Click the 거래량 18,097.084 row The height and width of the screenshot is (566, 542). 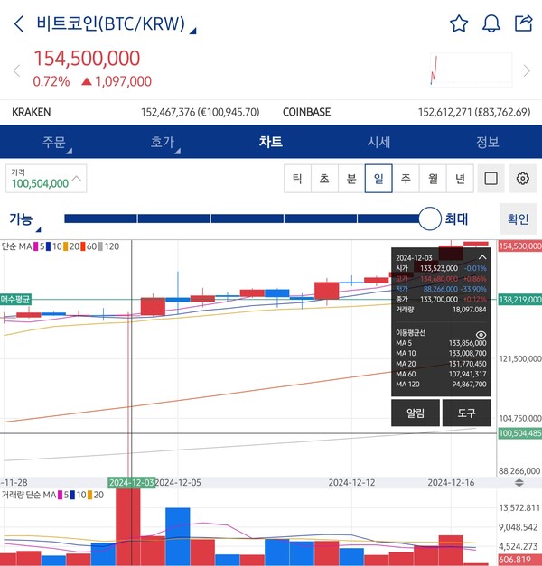tap(441, 310)
